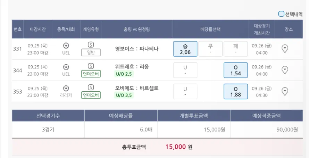This screenshot has height=158, width=309.
Task: Click the S badge for match 353
Action: [x=91, y=87]
